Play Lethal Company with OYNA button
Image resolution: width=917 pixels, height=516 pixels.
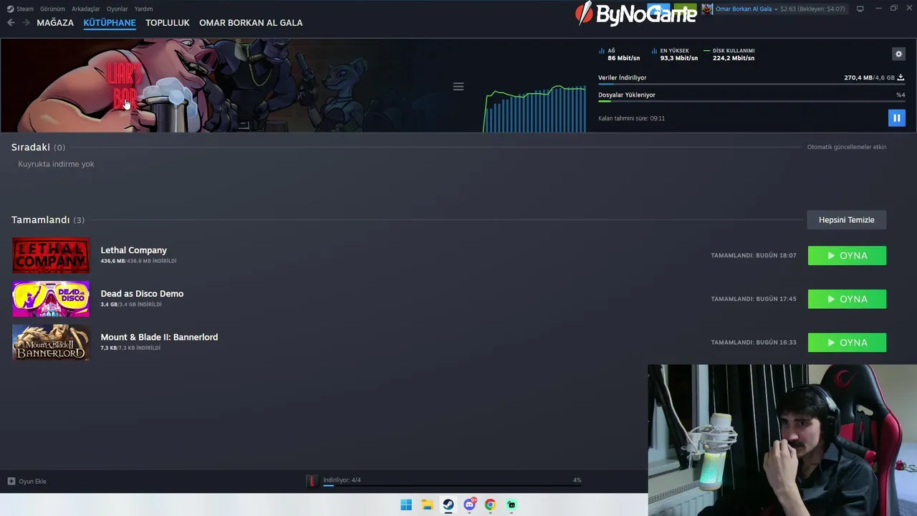[x=847, y=256]
